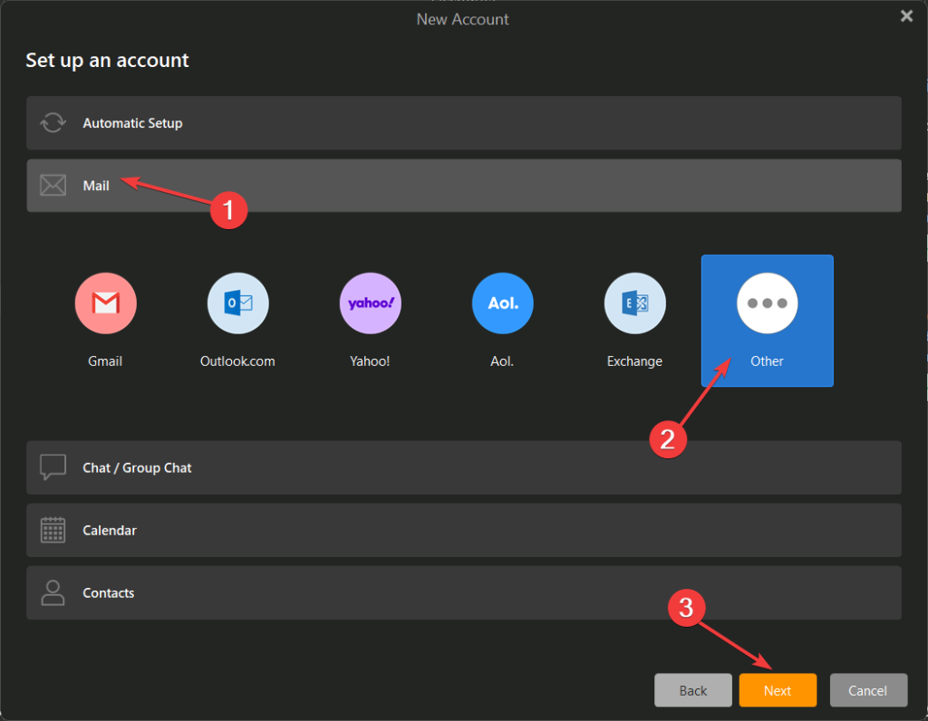Pick the Yahoo! mail icon
The image size is (928, 721).
[370, 303]
